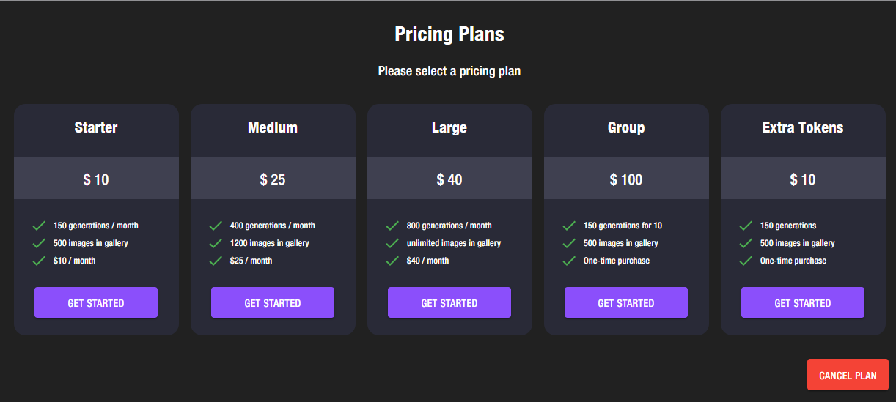
Task: Click the red Cancel Plan button
Action: click(848, 375)
